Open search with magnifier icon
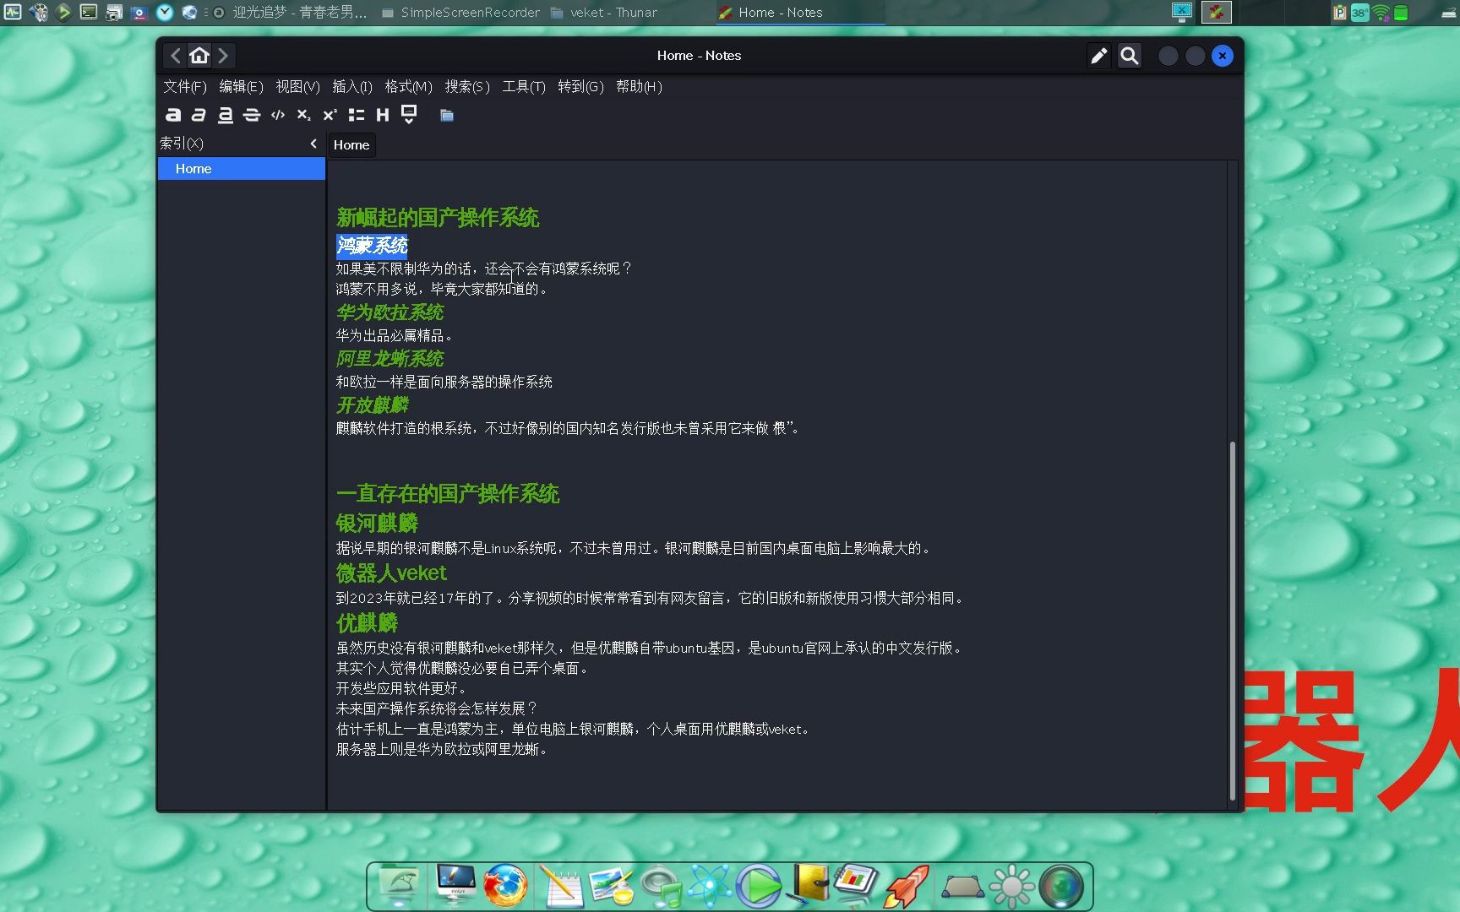The width and height of the screenshot is (1460, 912). click(1130, 56)
